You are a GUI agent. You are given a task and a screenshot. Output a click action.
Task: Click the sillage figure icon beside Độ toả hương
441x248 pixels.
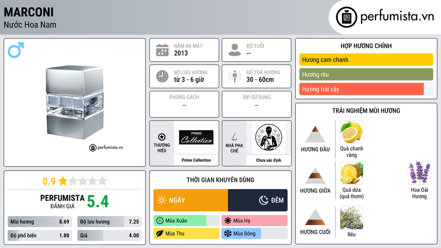235,76
